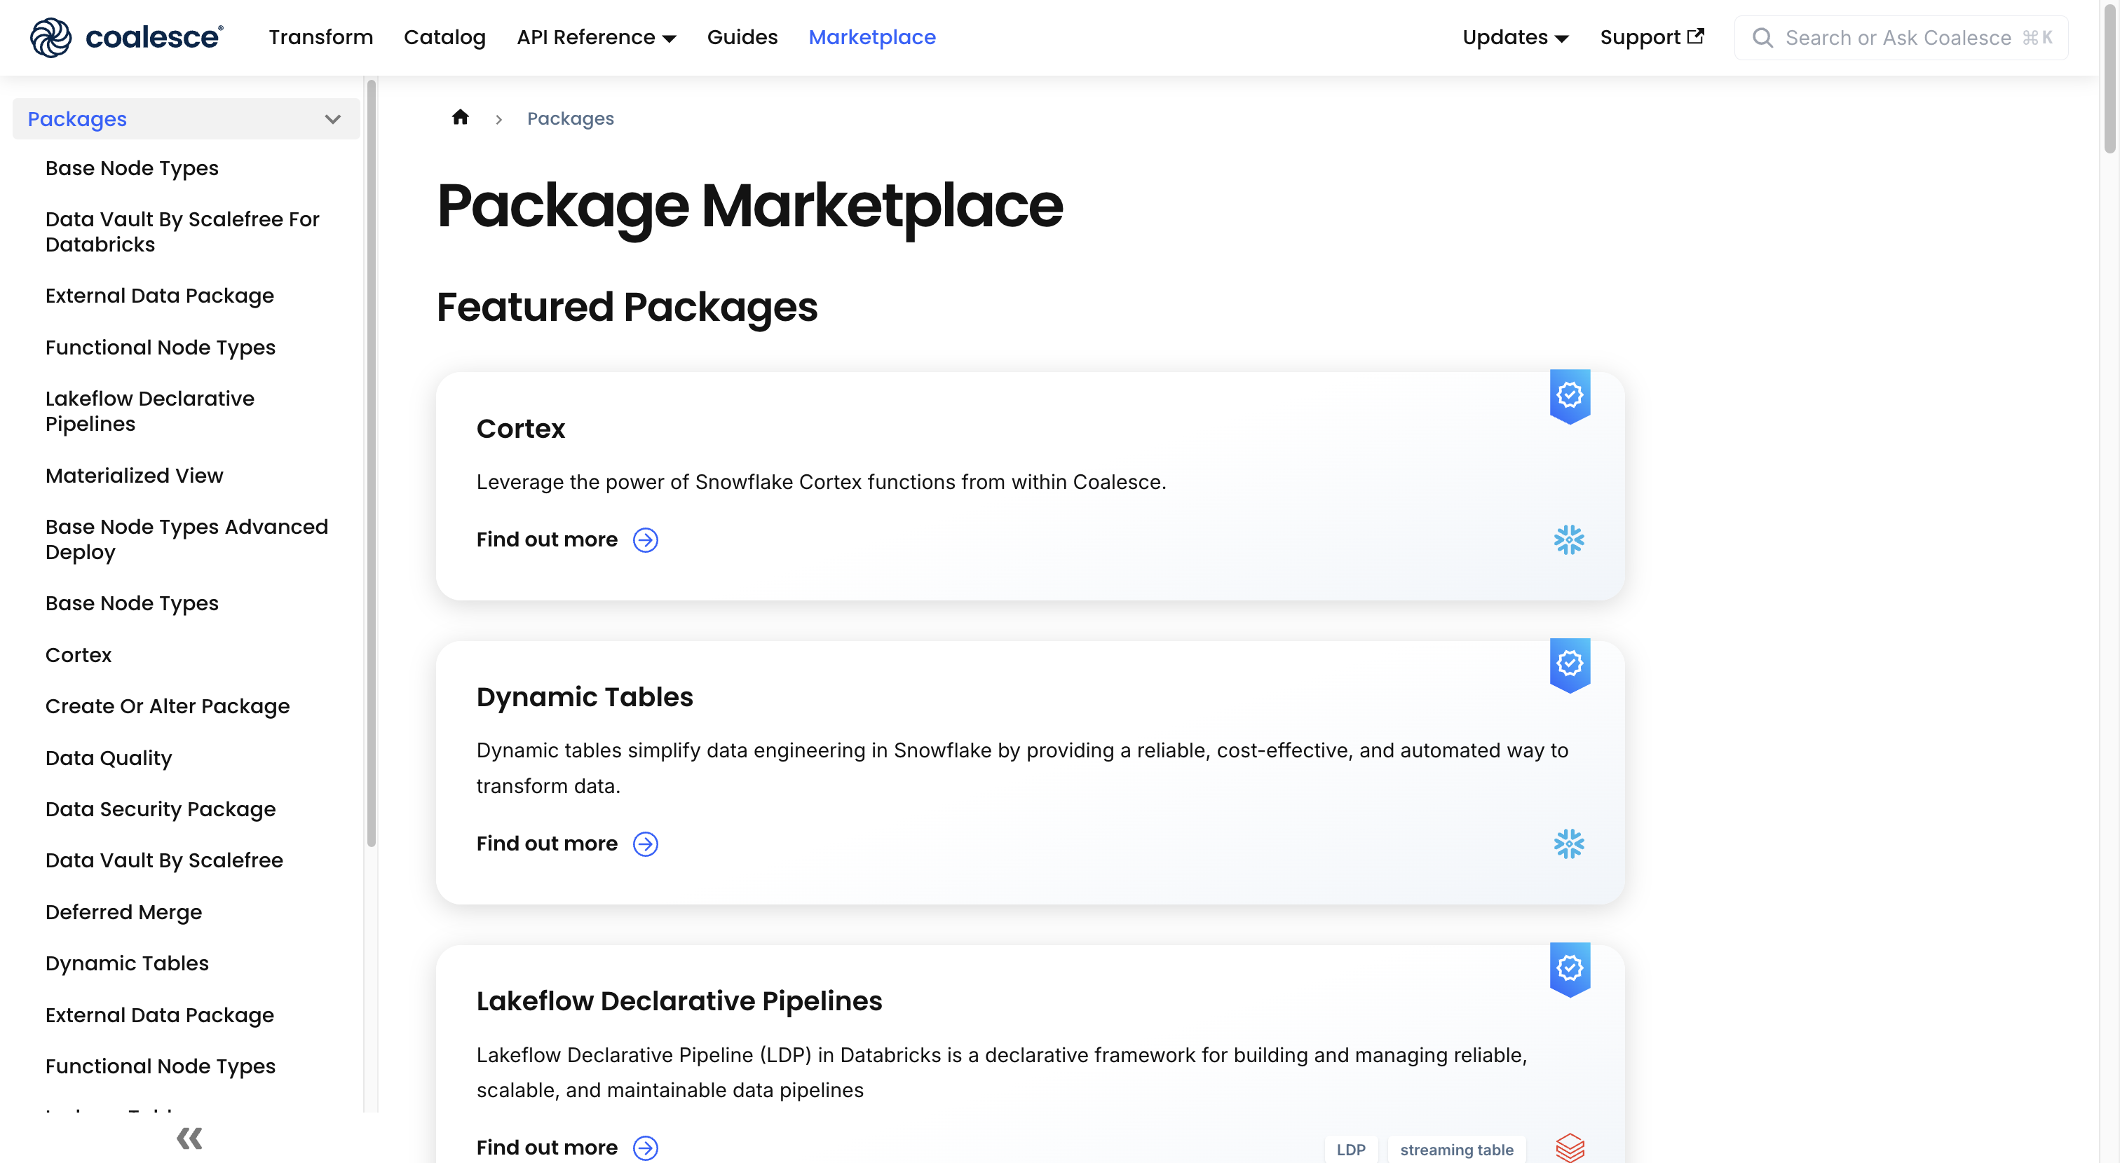Click the LDP tag on Lakeflow card

tap(1352, 1149)
